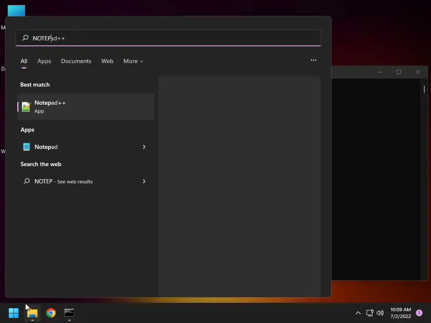The height and width of the screenshot is (323, 431).
Task: Open the network status tray icon
Action: pos(370,313)
